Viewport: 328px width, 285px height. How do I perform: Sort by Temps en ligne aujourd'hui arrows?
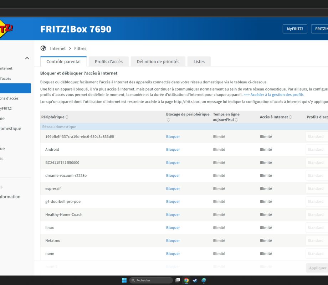pos(236,120)
